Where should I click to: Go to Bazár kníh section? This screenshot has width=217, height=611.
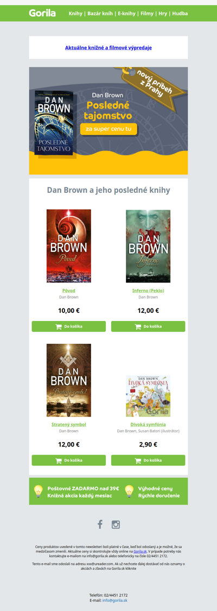coord(100,13)
